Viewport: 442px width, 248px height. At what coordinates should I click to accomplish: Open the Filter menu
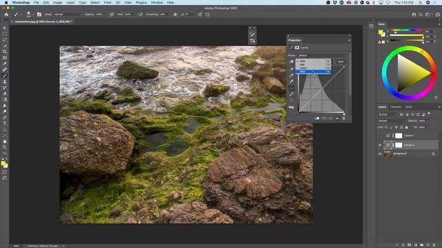[108, 3]
